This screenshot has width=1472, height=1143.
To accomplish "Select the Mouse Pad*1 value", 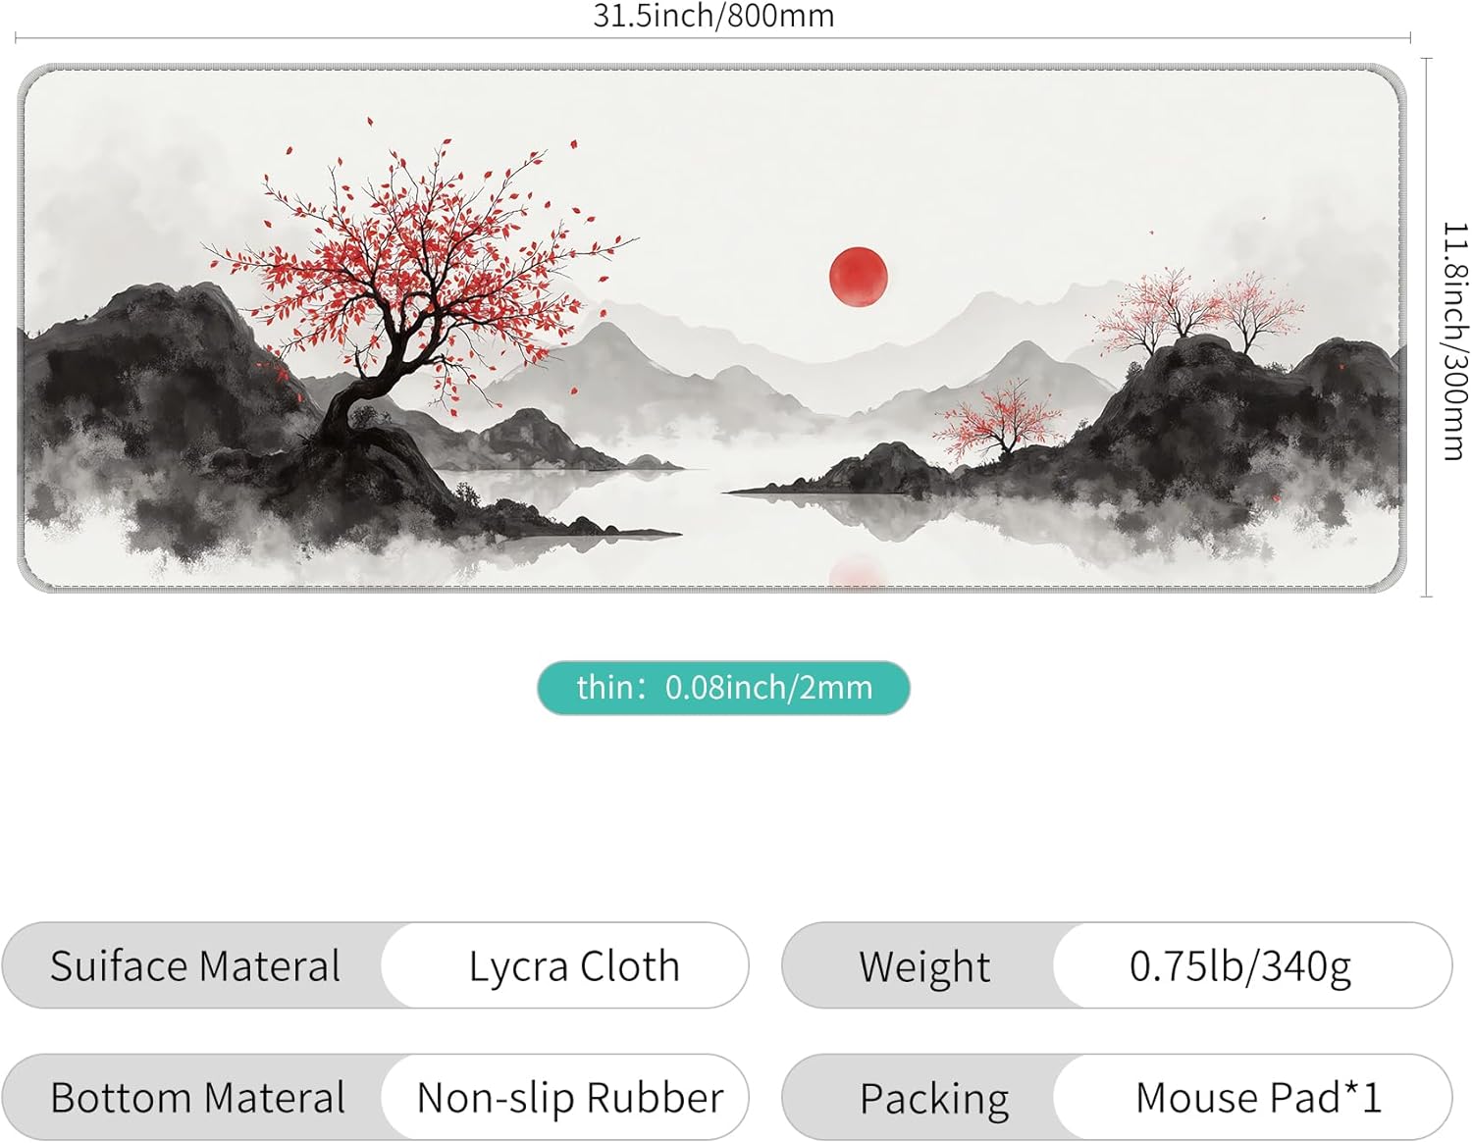I will pos(1259,1097).
